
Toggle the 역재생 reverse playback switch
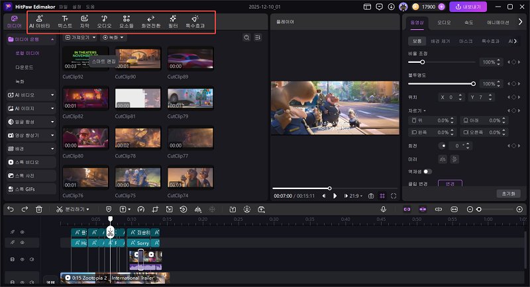click(x=427, y=171)
